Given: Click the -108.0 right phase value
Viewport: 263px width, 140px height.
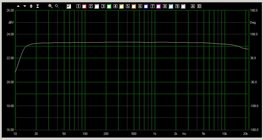Looking at the screenshot, I should (254, 106).
